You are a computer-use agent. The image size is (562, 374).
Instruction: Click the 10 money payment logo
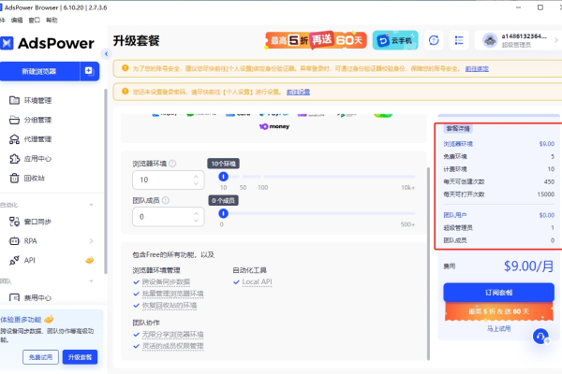[274, 126]
